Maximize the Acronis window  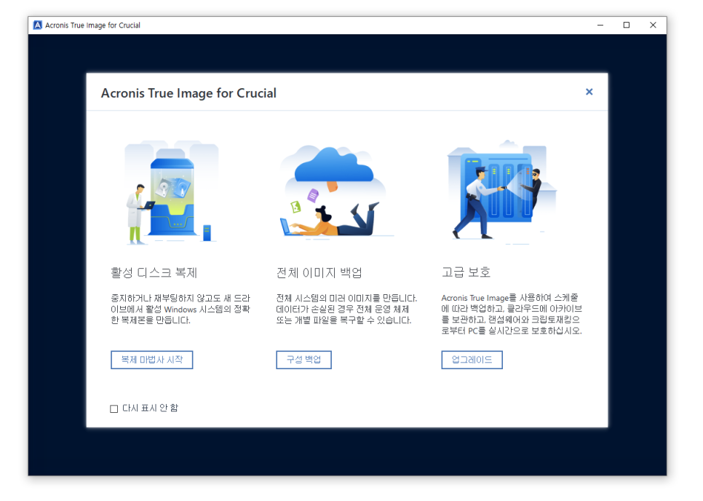tap(627, 25)
